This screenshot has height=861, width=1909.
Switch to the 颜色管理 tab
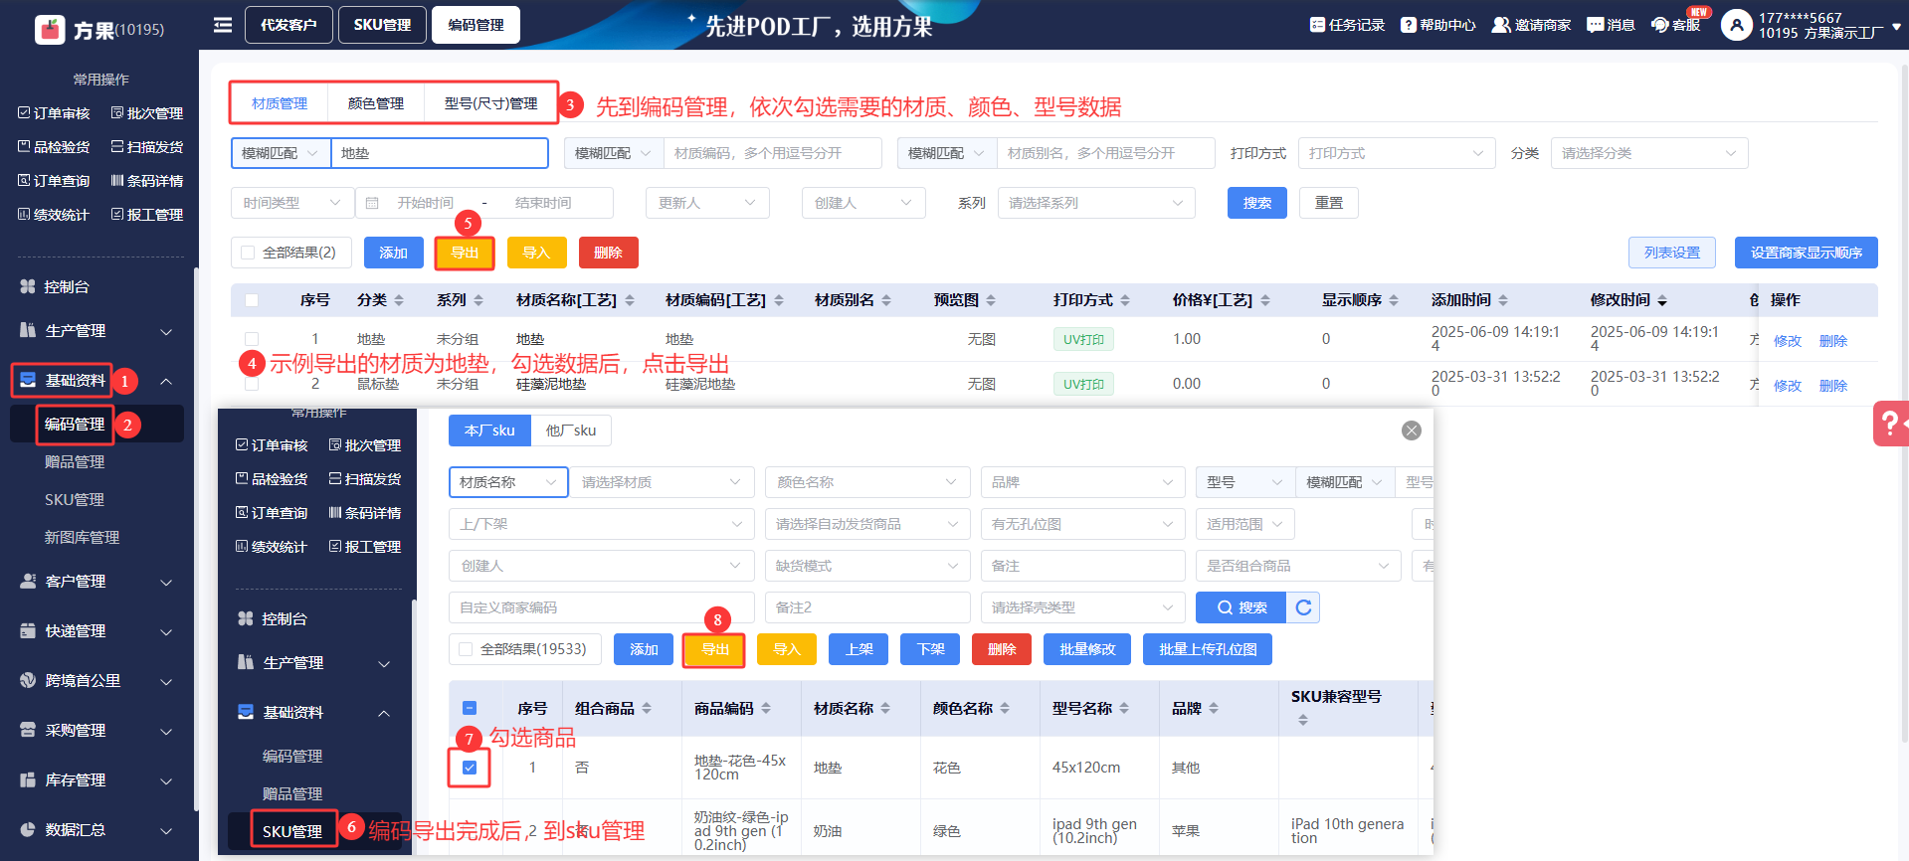(376, 103)
